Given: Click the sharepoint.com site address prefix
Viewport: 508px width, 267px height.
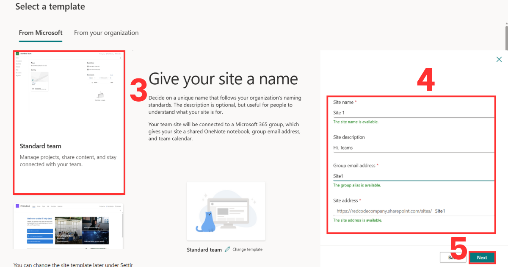Looking at the screenshot, I should pos(384,211).
